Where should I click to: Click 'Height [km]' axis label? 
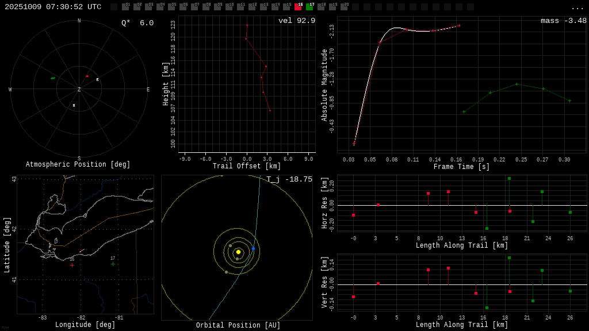[166, 84]
